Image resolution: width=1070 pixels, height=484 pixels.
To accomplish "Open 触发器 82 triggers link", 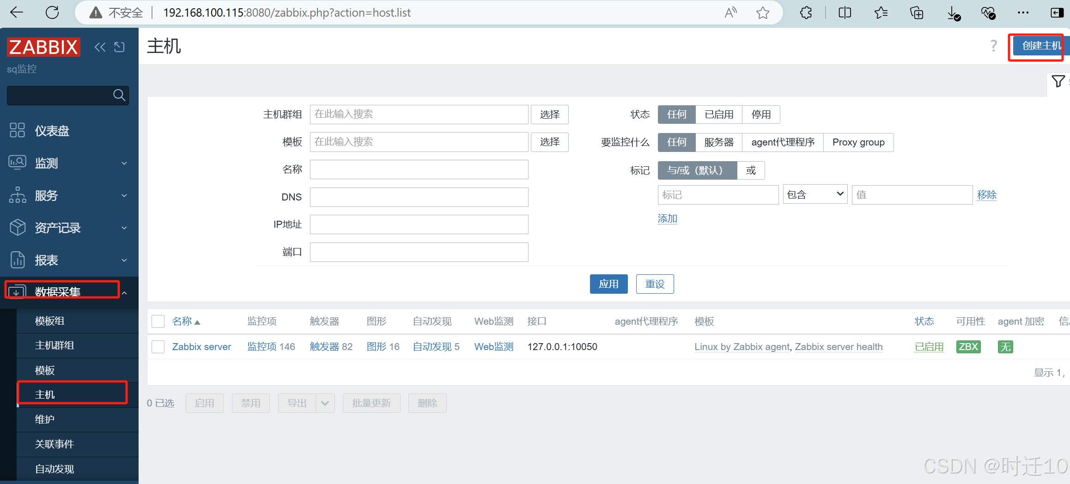I will pyautogui.click(x=324, y=347).
